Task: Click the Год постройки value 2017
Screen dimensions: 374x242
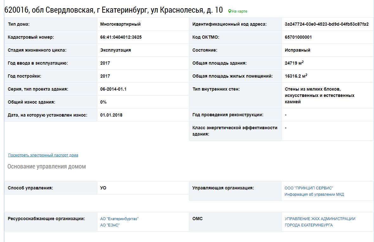Action: click(105, 76)
